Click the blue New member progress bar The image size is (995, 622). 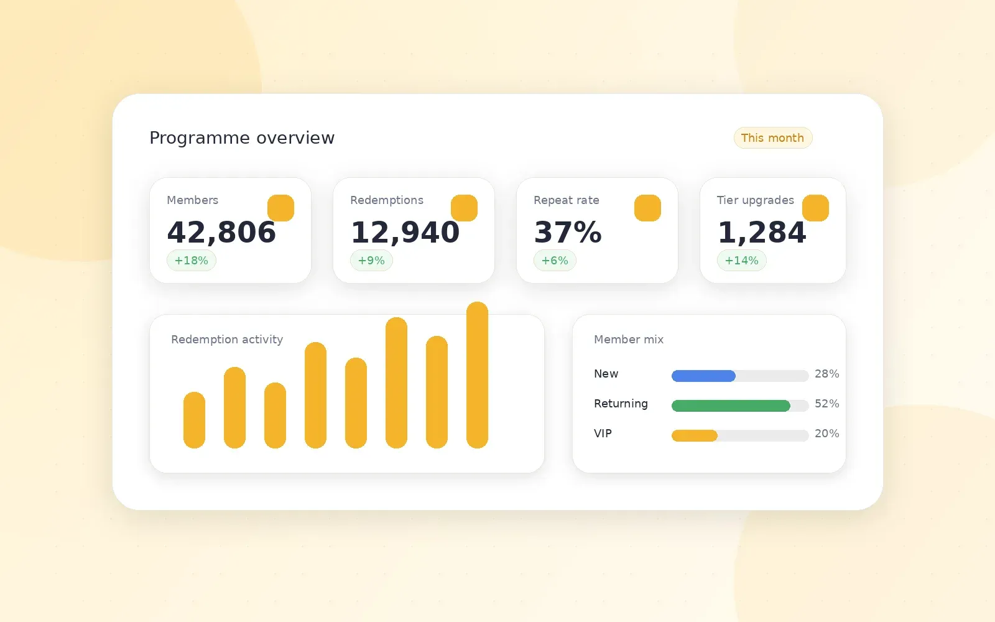[703, 376]
